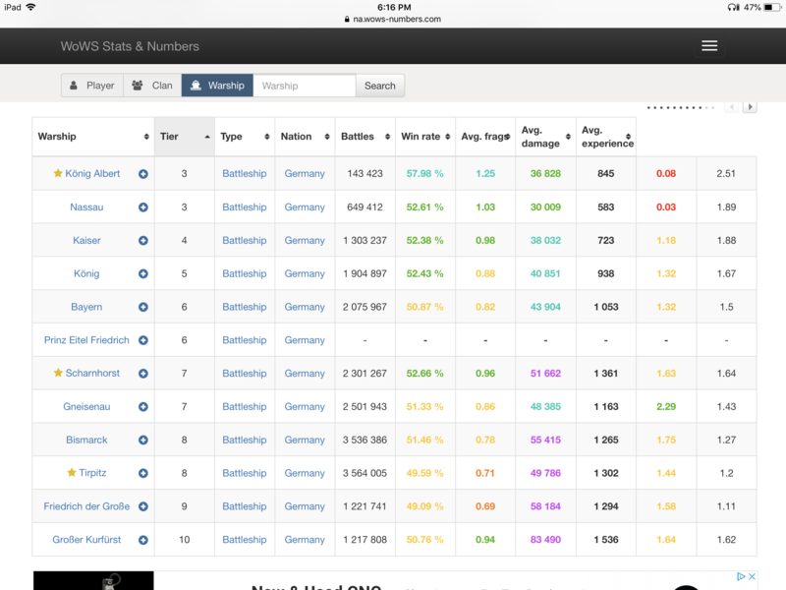Expand Großer Kurfürst plus icon
Image resolution: width=786 pixels, height=590 pixels.
tap(143, 540)
